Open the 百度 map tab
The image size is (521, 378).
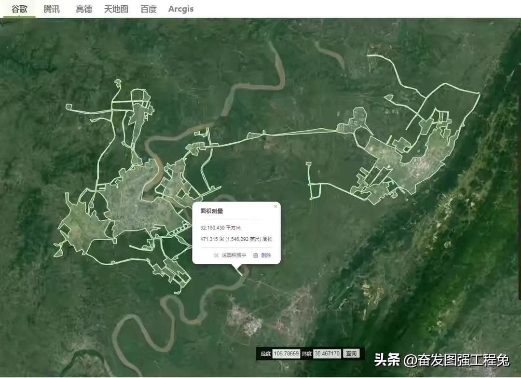click(149, 9)
